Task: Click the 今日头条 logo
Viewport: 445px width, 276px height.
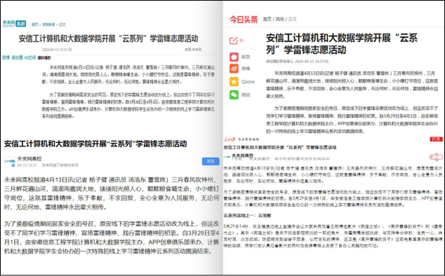Action: point(244,20)
